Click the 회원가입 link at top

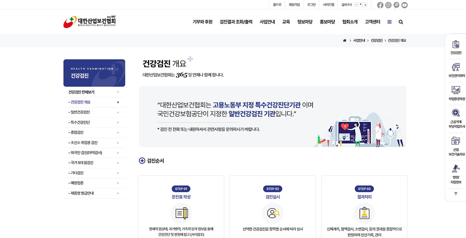tap(294, 5)
